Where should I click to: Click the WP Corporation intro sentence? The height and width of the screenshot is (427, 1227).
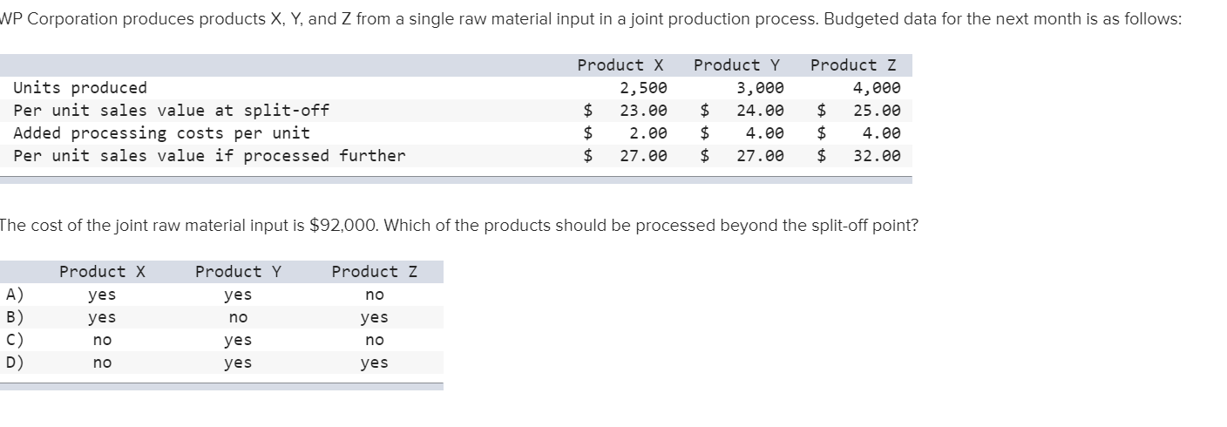click(591, 19)
